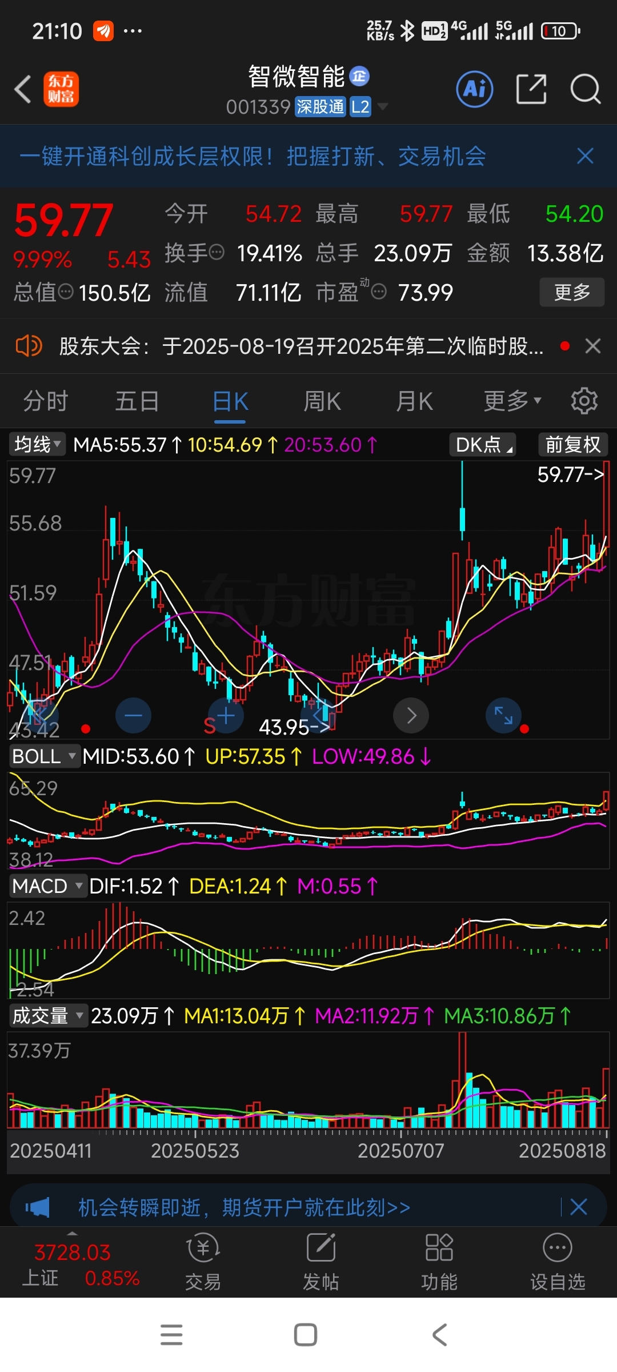Tap the L2 level badge
The image size is (617, 1372).
(x=360, y=106)
